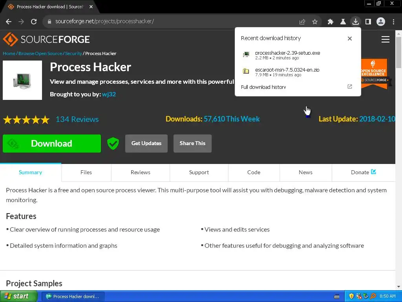Click 57,610 This Week downloads link
This screenshot has height=302, width=402.
232,119
